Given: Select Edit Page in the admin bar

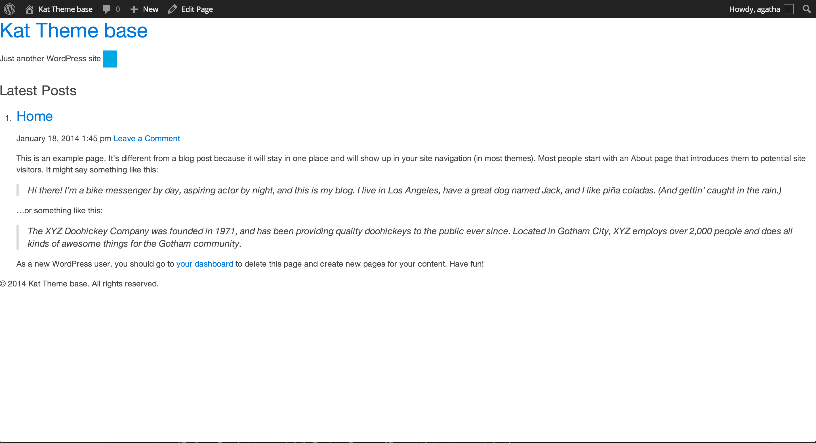Looking at the screenshot, I should pos(197,9).
